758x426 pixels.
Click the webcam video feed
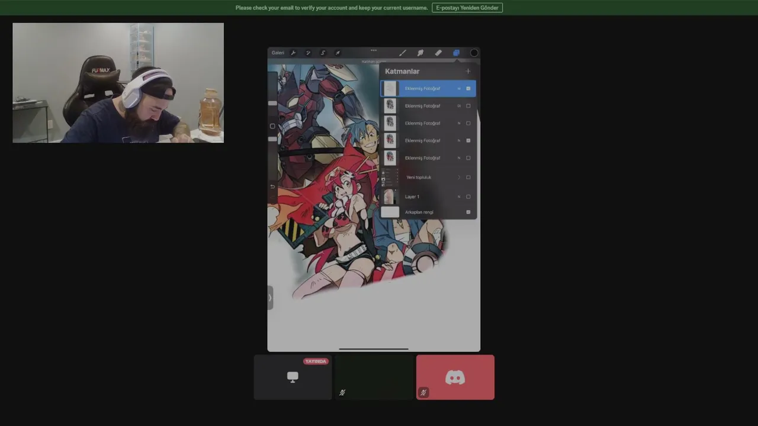(118, 83)
